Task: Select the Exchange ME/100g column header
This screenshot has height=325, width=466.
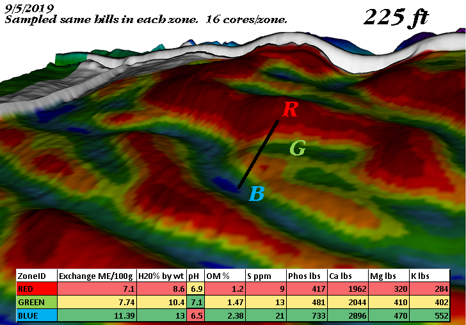Action: (x=97, y=276)
